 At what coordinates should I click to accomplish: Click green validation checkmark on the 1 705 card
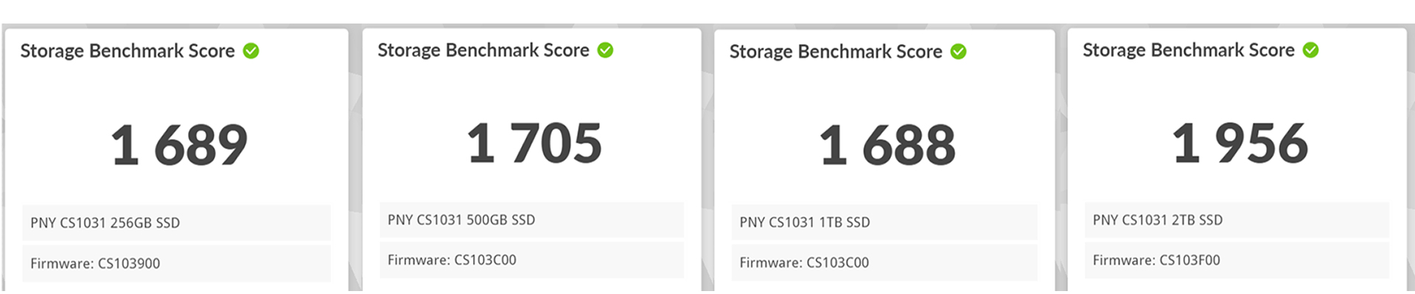605,50
